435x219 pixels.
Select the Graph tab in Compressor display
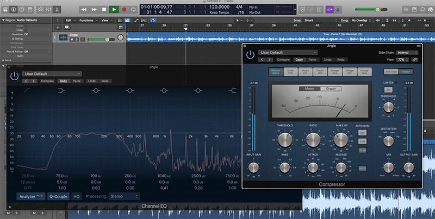point(331,88)
